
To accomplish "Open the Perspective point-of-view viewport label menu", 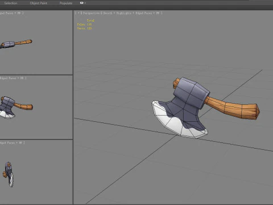I will (91, 13).
